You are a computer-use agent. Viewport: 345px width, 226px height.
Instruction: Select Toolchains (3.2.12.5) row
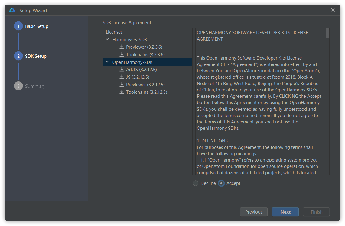(148, 92)
